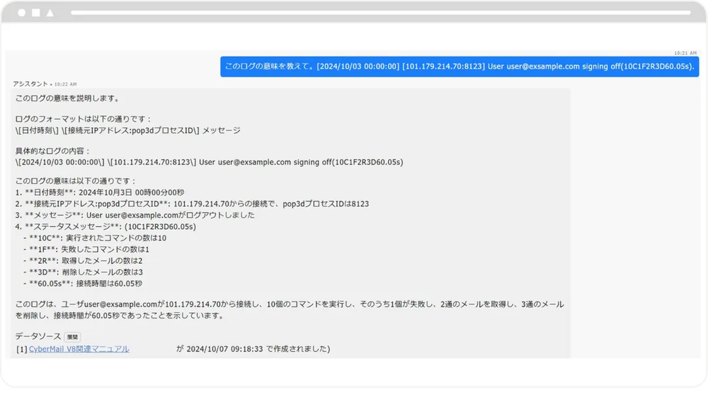
Task: Click the アシスタント sender label
Action: [30, 84]
